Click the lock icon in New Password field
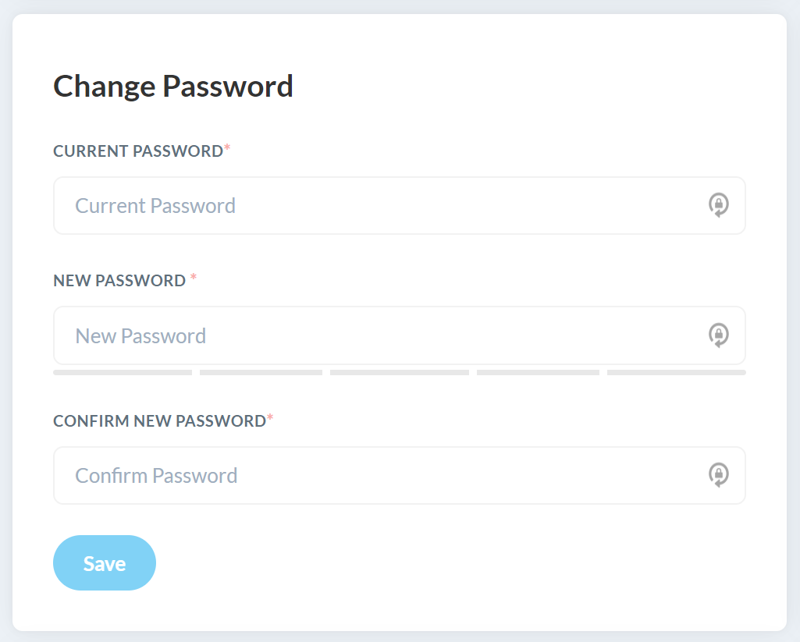 pyautogui.click(x=718, y=335)
